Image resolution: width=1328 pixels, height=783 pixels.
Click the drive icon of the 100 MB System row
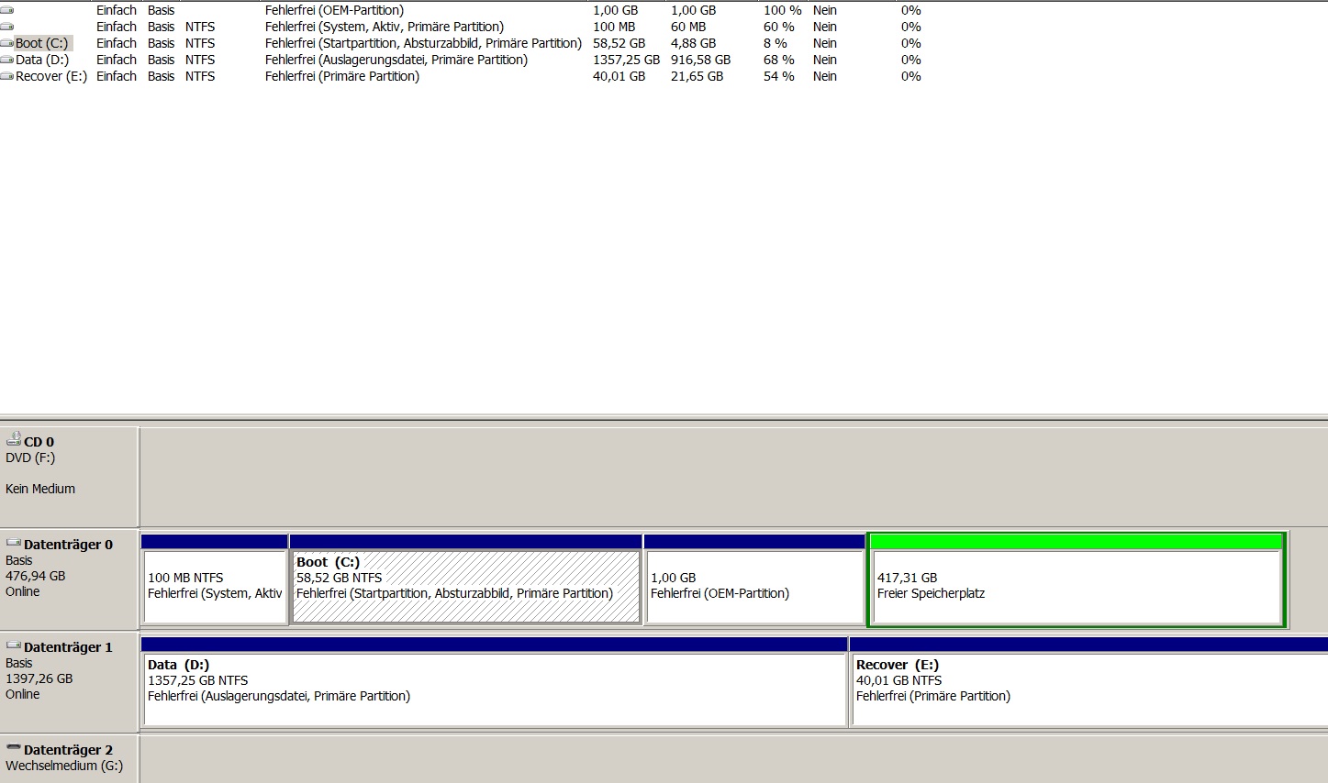7,28
